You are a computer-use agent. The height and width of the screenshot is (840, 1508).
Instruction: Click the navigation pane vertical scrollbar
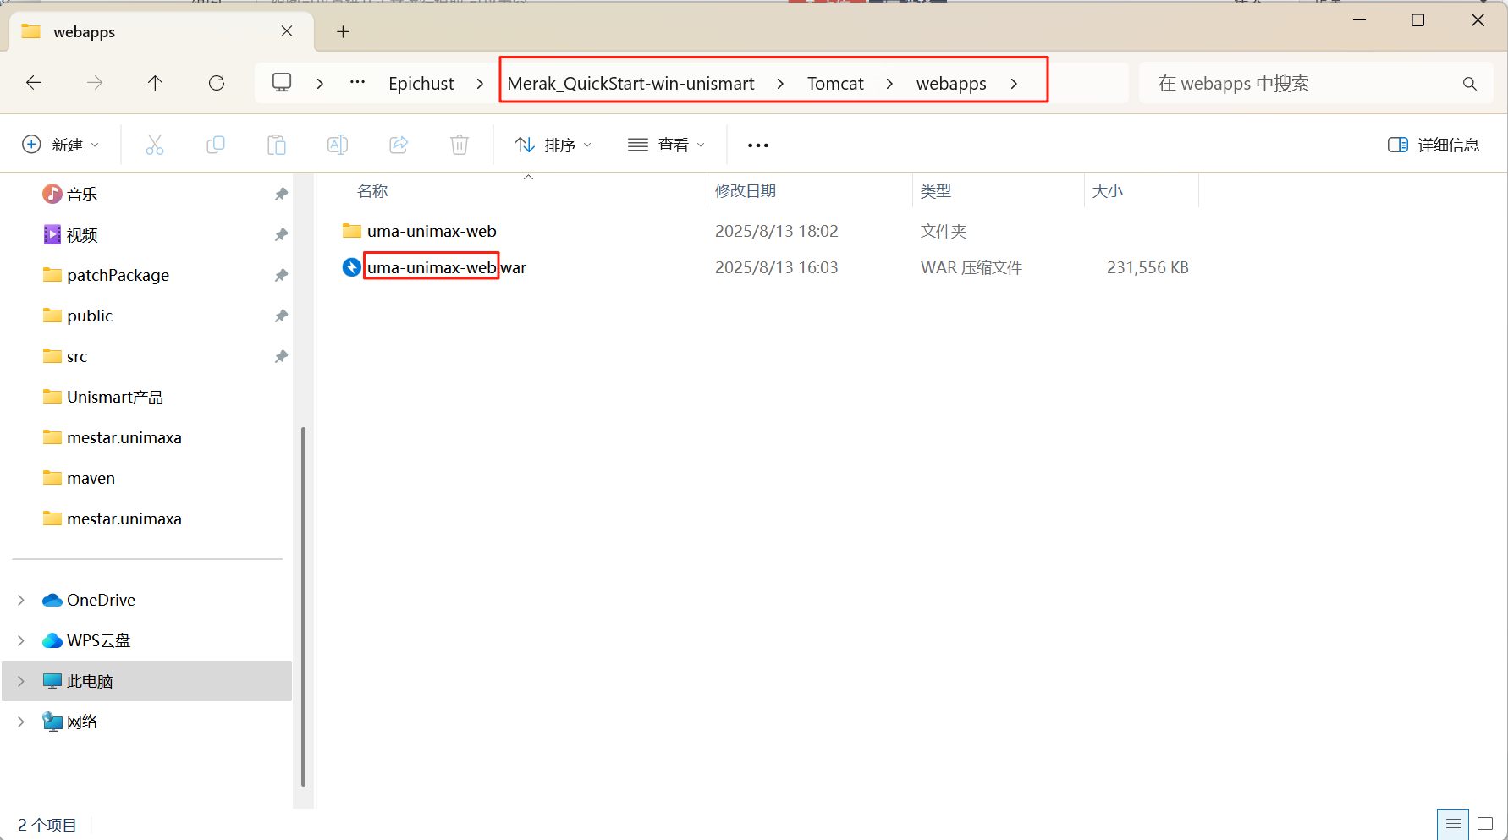point(303,605)
